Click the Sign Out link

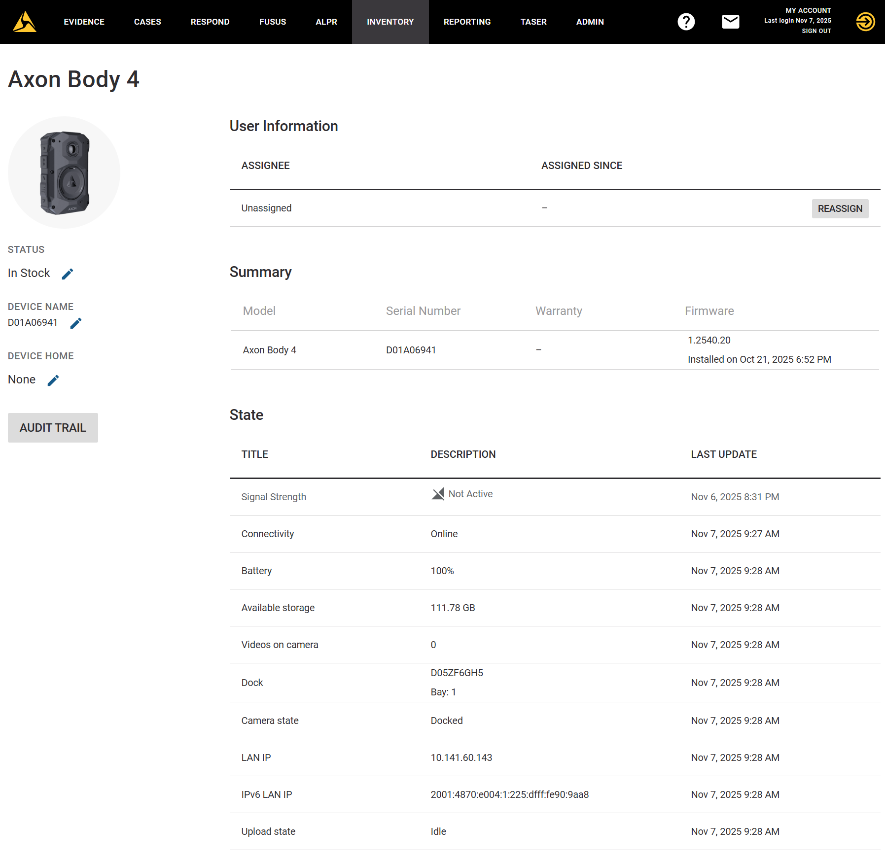[816, 31]
